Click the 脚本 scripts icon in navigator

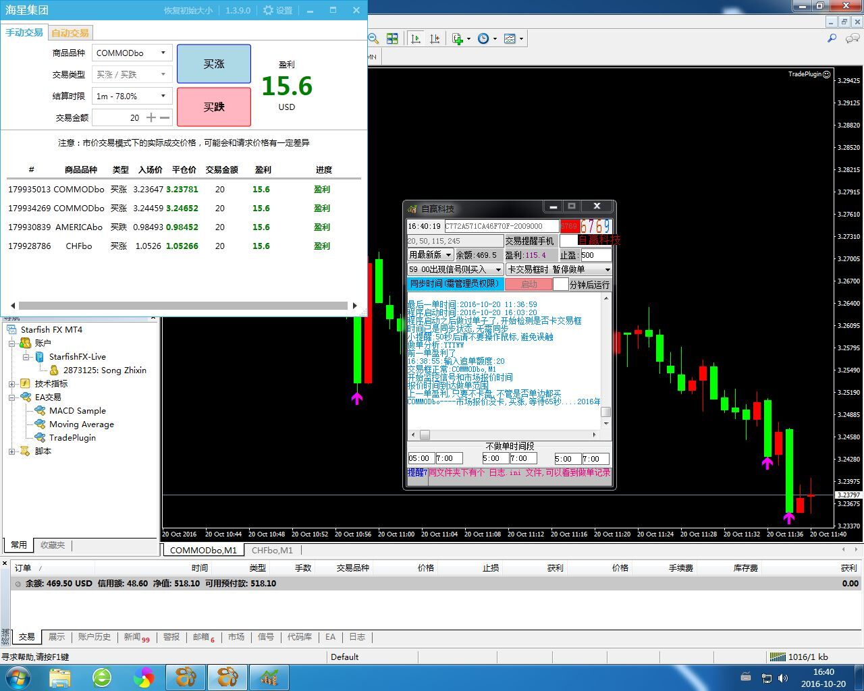pos(26,451)
